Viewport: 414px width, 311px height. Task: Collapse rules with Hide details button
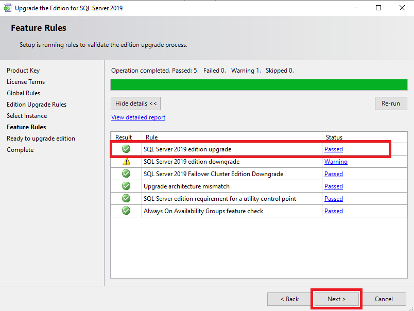136,103
